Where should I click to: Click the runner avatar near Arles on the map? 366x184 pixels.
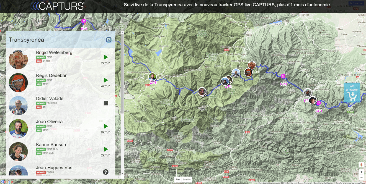click(x=307, y=93)
